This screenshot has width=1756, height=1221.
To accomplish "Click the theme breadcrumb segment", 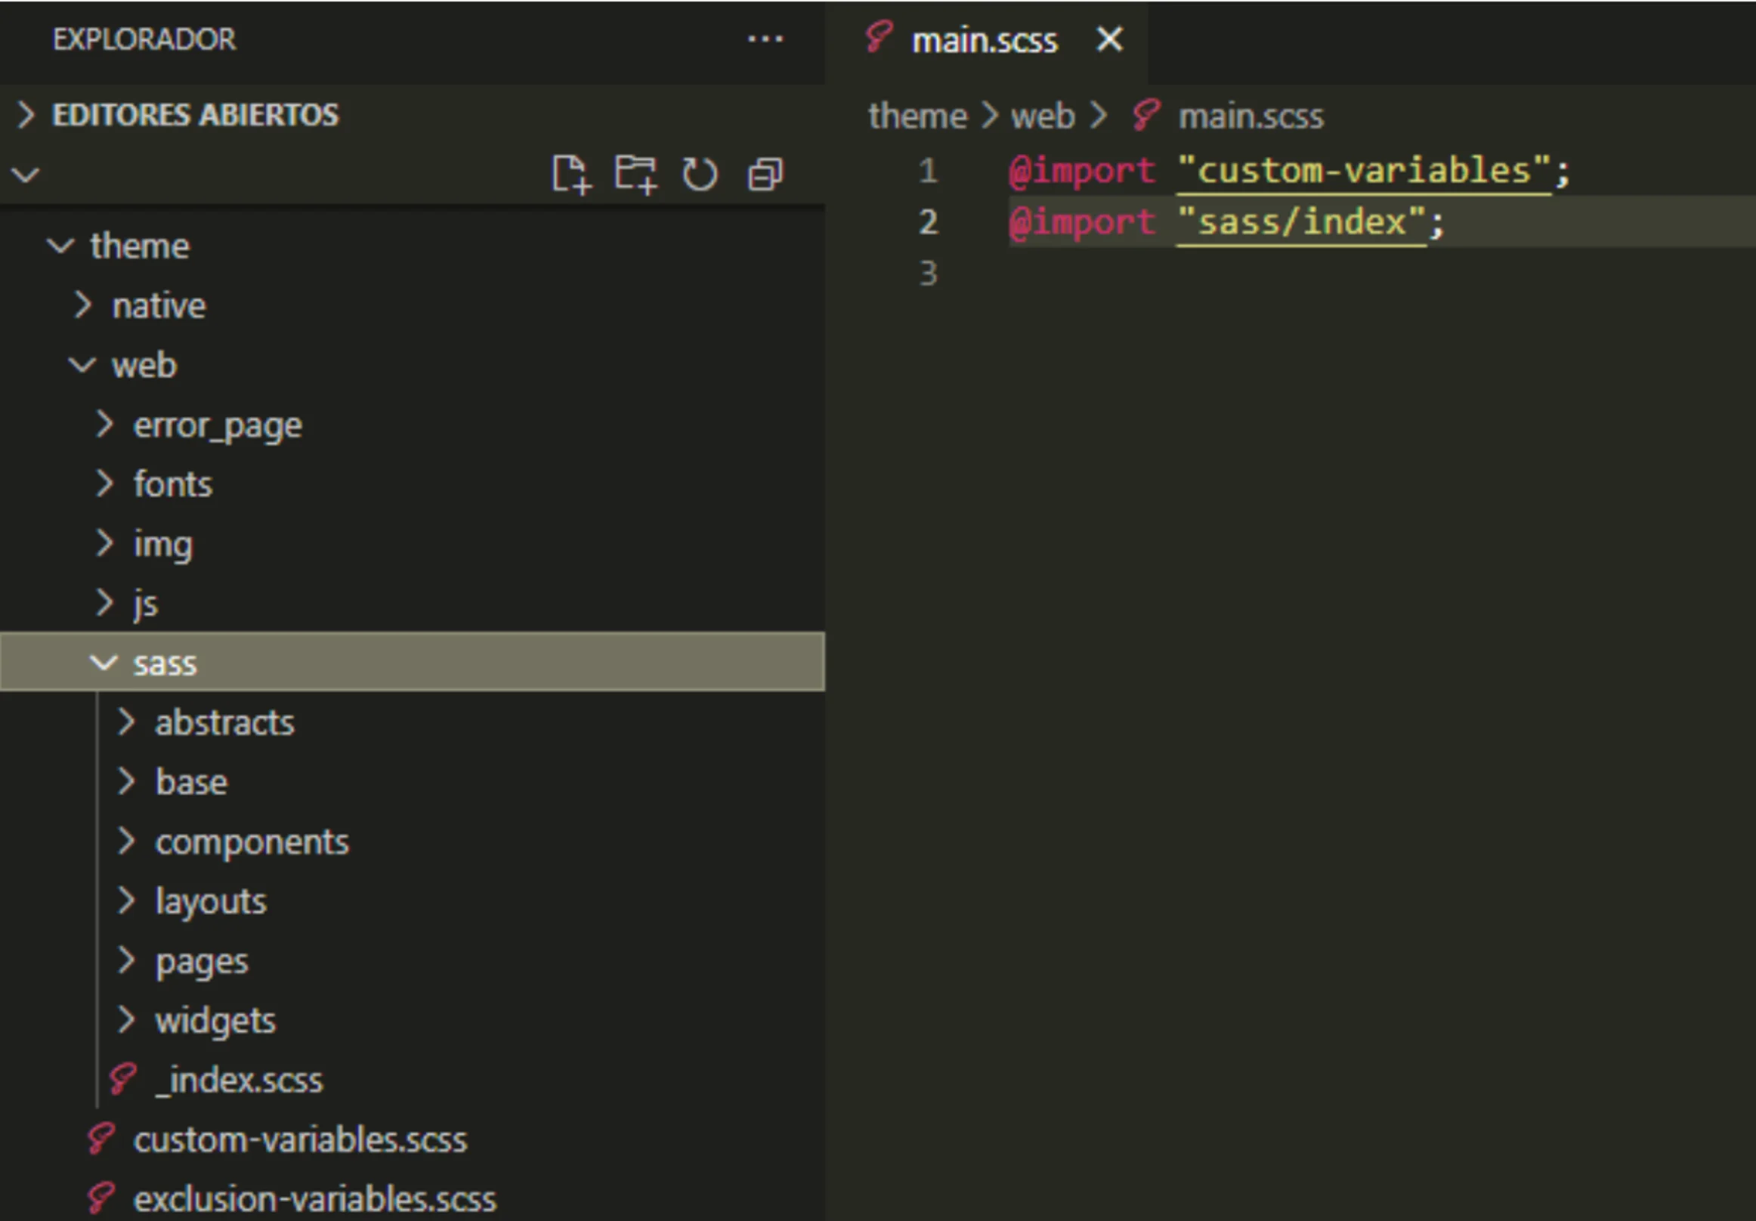I will pyautogui.click(x=917, y=116).
